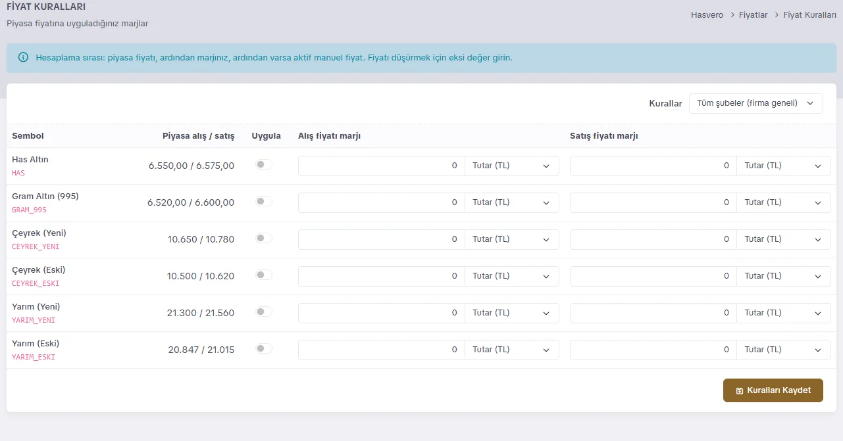Open Has Altın buy margin type dropdown
843x441 pixels.
click(512, 166)
